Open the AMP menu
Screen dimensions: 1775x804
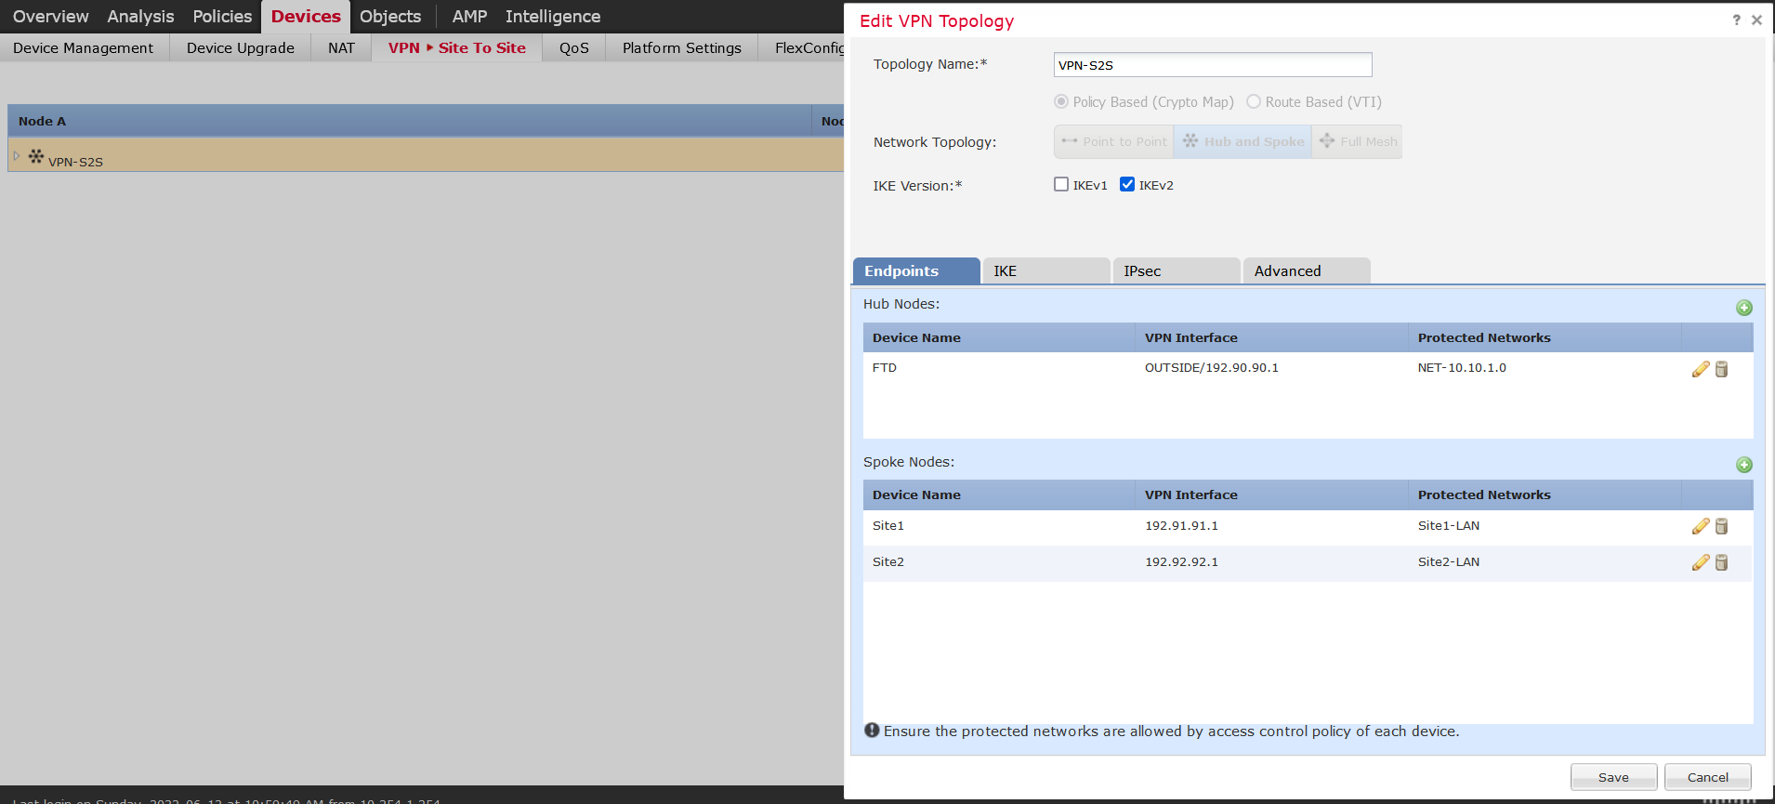[469, 16]
